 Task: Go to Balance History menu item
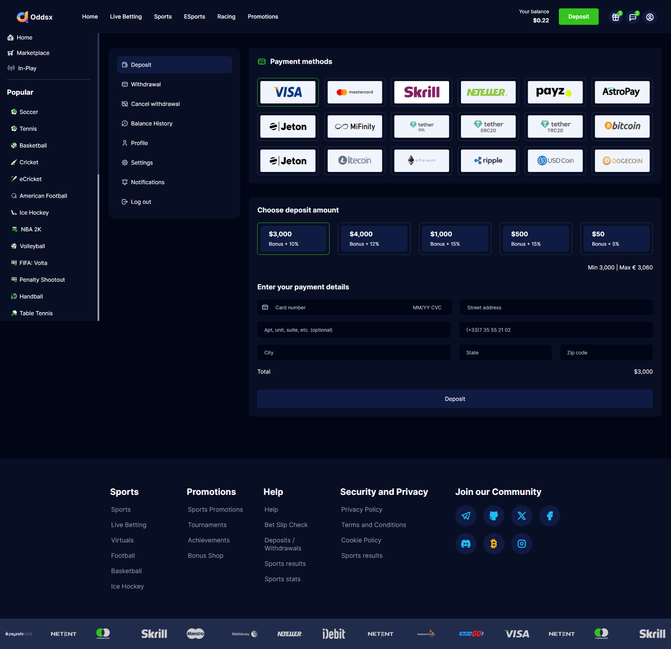click(151, 123)
